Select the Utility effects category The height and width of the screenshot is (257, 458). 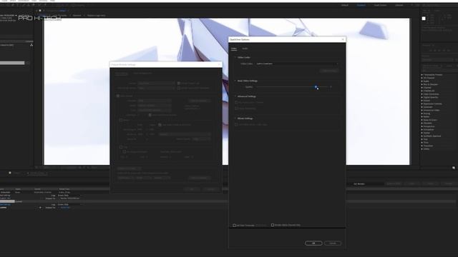click(x=427, y=149)
